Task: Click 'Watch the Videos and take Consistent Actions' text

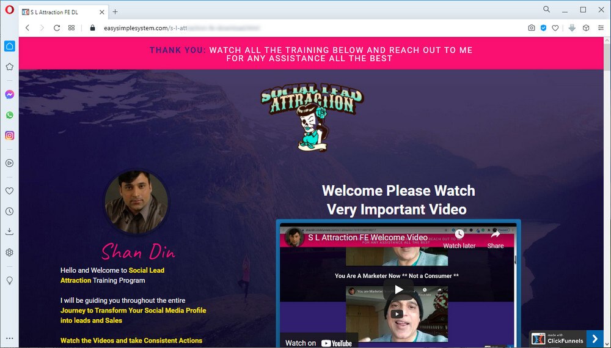Action: click(131, 341)
